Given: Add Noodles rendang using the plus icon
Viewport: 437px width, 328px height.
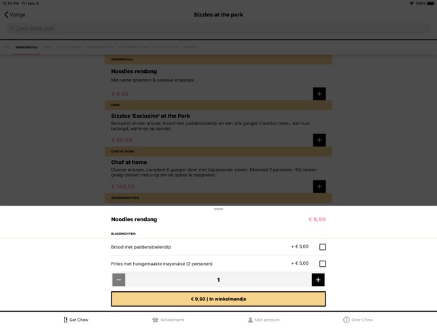Looking at the screenshot, I should (319, 94).
